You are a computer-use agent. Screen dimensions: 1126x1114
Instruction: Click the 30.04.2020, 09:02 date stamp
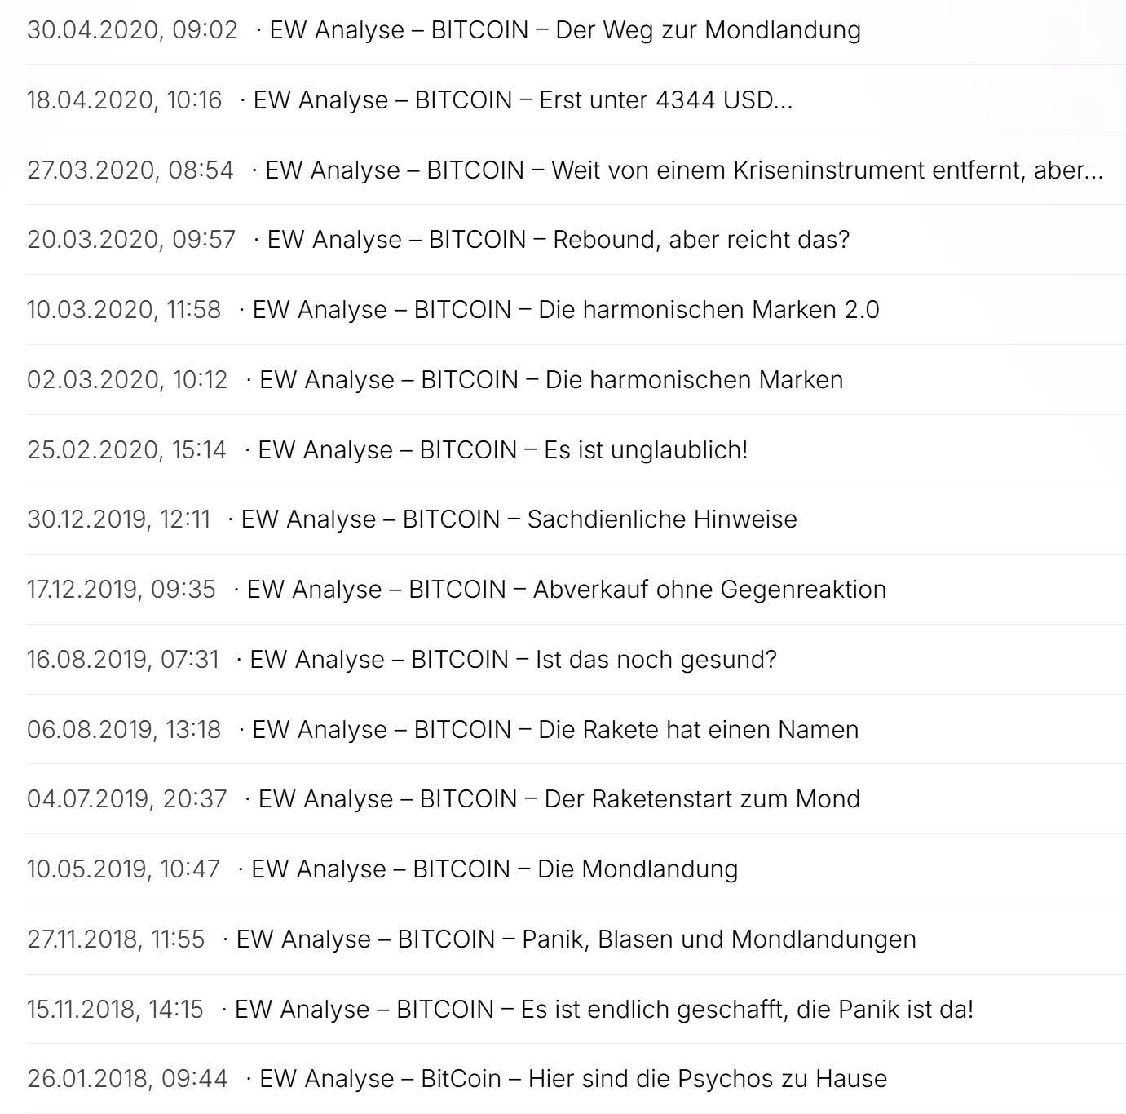pos(132,30)
